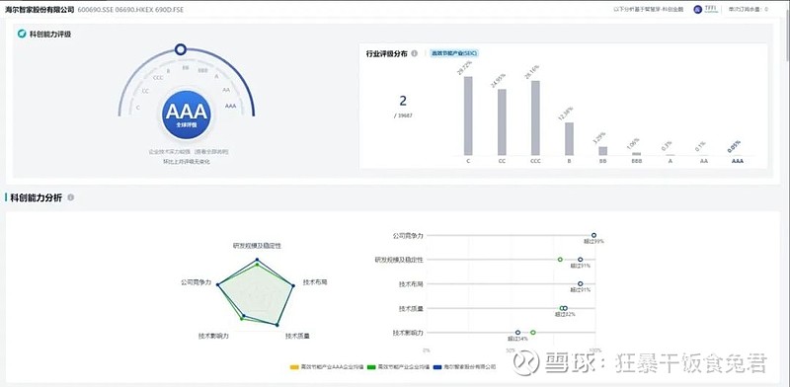
Task: Click the 海尔智家股份有限公司 company title
Action: tap(39, 10)
